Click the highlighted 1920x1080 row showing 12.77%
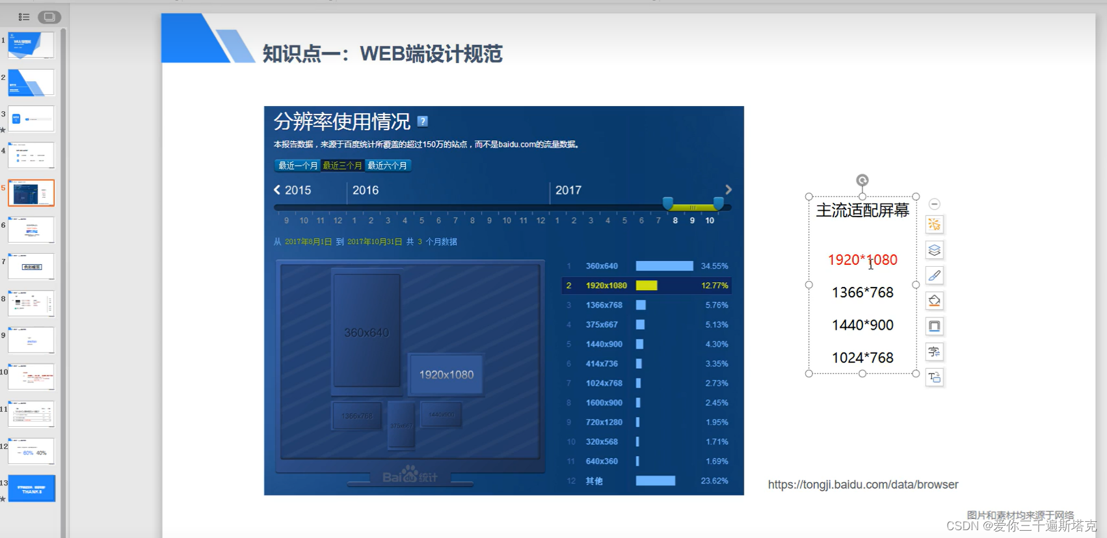Image resolution: width=1107 pixels, height=538 pixels. pyautogui.click(x=647, y=286)
